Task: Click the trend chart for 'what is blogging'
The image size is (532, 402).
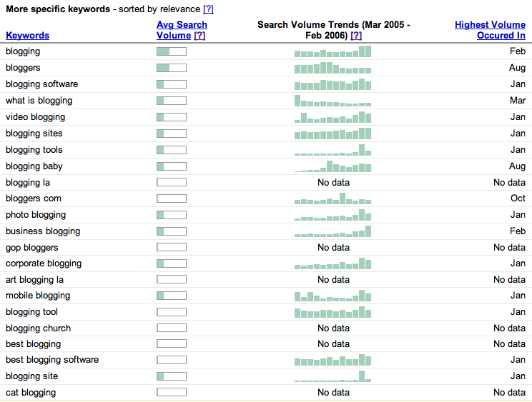Action: coord(332,101)
